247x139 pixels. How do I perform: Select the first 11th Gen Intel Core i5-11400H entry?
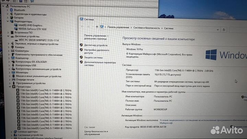point(46,90)
